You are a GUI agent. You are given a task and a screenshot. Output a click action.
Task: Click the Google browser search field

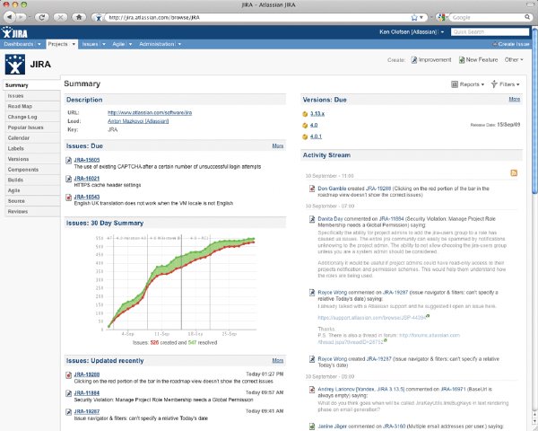point(487,17)
